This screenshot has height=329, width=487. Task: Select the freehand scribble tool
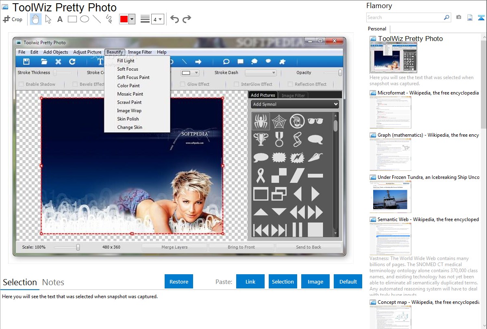click(109, 19)
